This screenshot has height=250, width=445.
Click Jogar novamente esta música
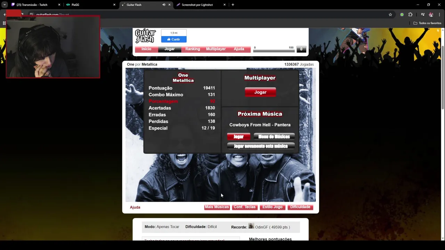(261, 146)
